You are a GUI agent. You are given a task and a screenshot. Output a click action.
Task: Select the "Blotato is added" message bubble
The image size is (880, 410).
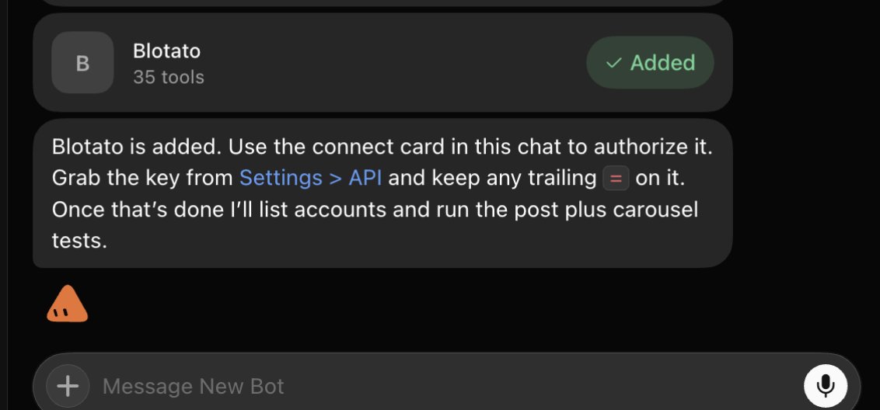point(382,193)
